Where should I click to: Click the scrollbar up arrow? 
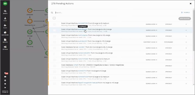pyautogui.click(x=193, y=9)
